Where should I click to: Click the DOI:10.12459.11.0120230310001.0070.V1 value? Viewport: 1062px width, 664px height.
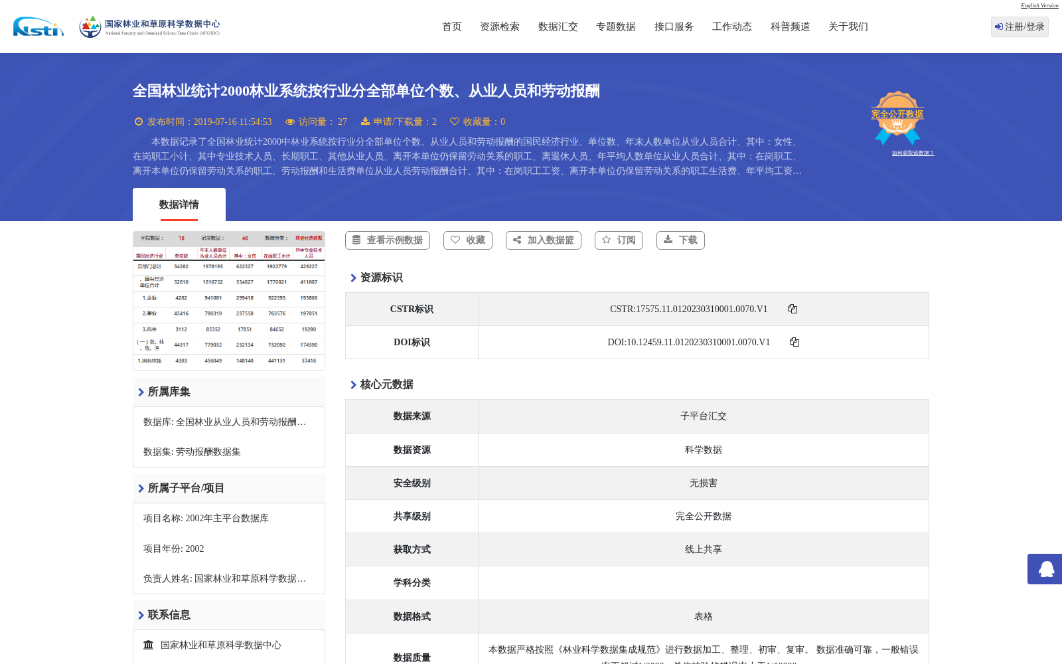[689, 342]
